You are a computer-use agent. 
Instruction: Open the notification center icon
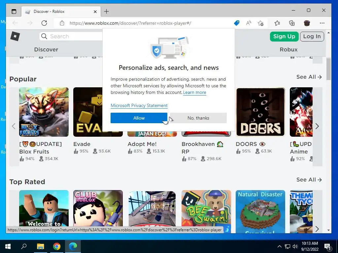[328, 246]
